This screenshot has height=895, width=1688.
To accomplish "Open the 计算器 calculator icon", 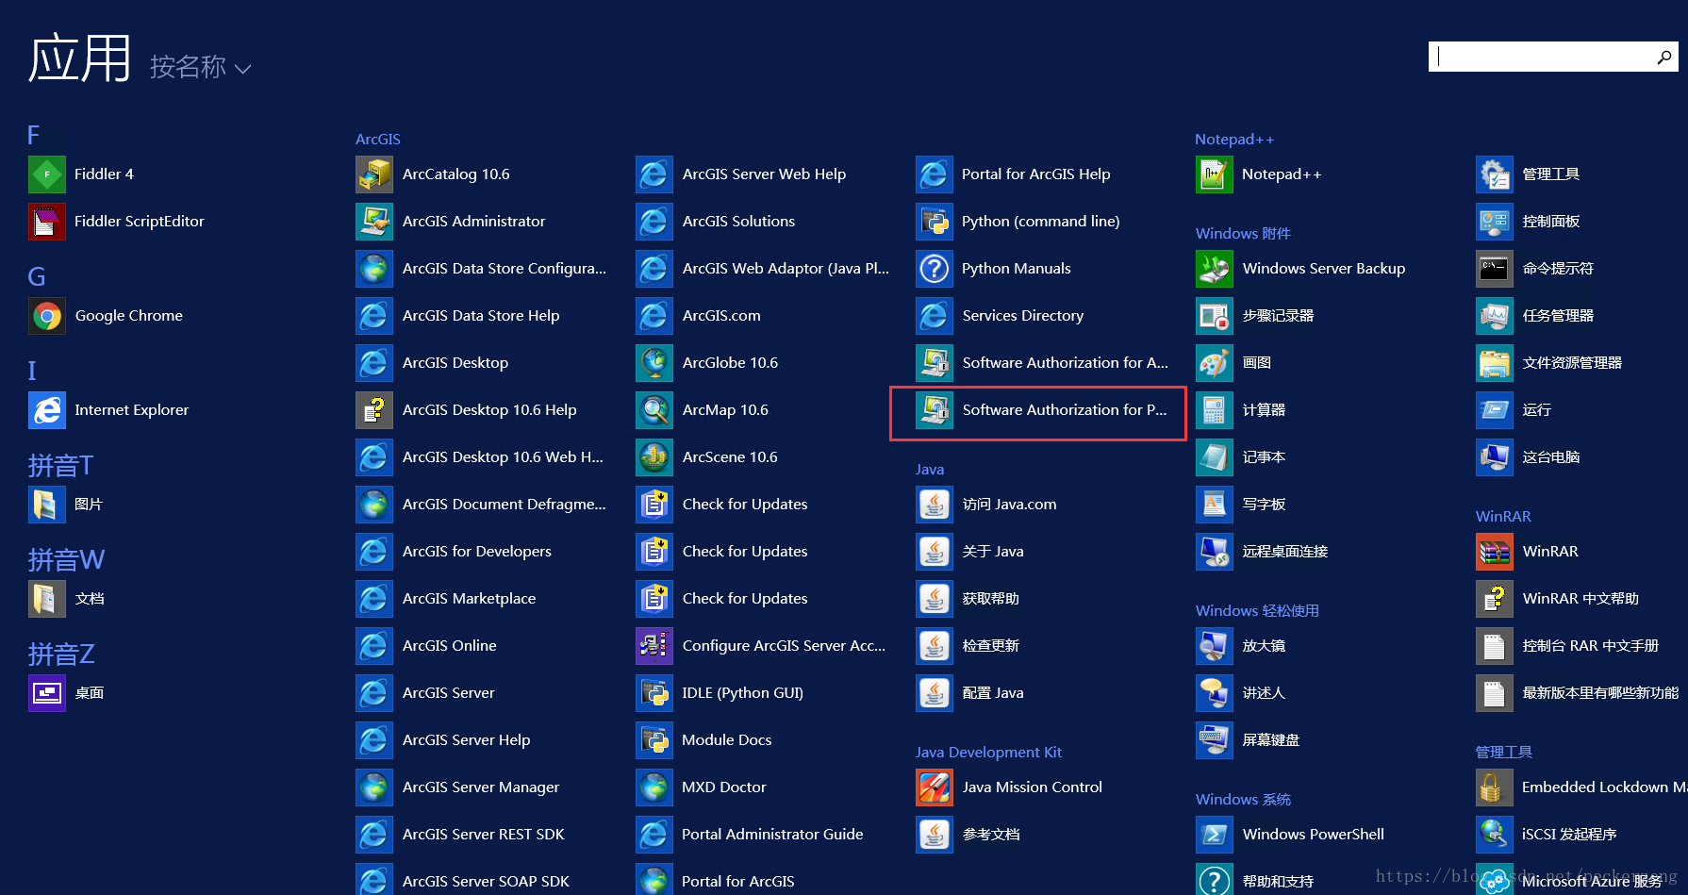I will [x=1215, y=410].
